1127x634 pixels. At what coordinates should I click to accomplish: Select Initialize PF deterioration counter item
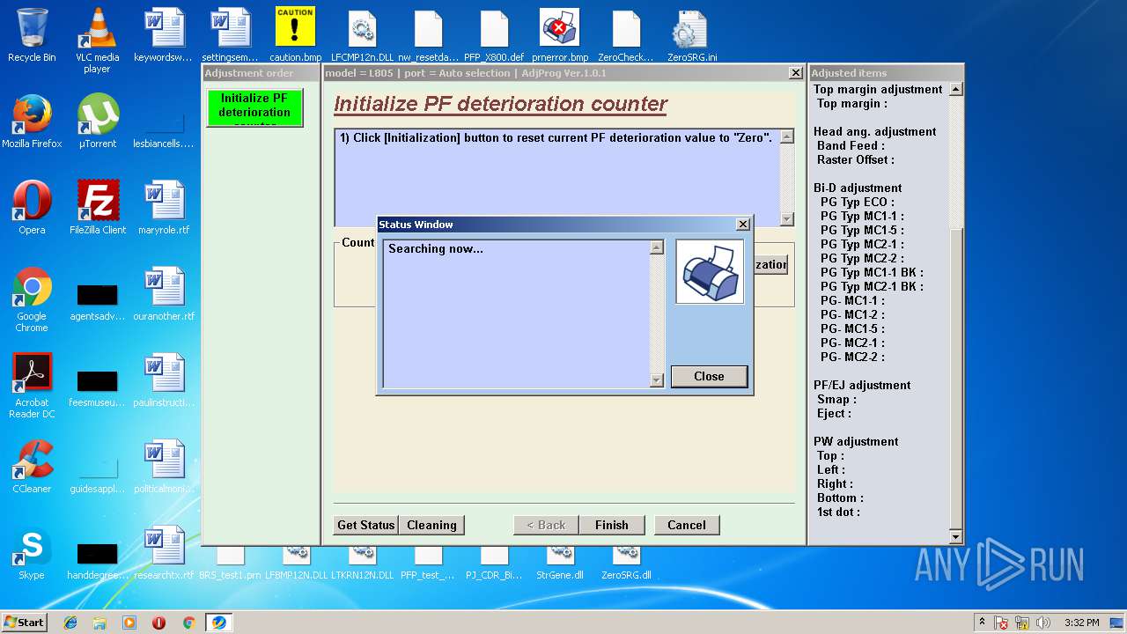(x=254, y=107)
